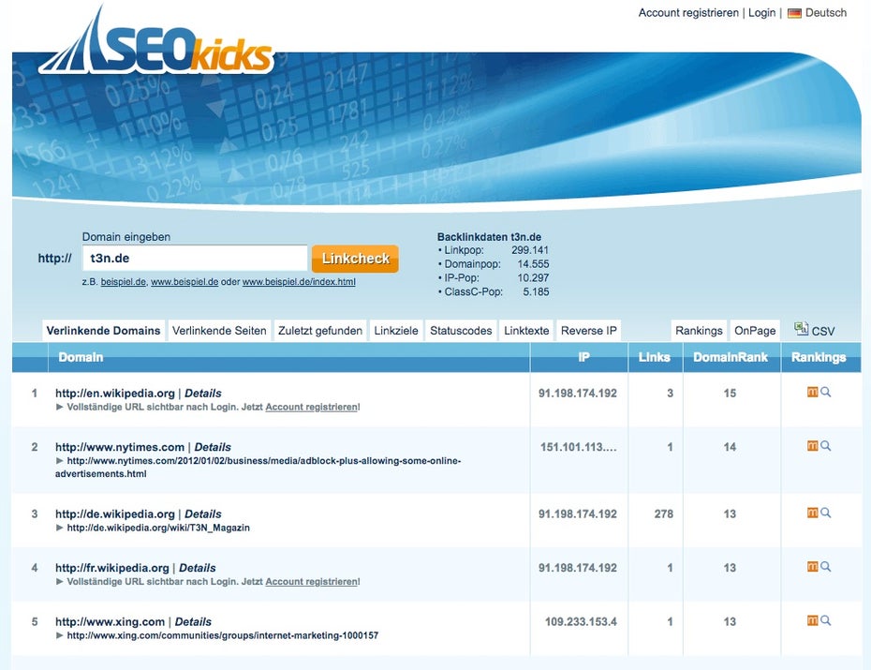Click the DomainRank column header
The height and width of the screenshot is (670, 871).
pyautogui.click(x=731, y=357)
